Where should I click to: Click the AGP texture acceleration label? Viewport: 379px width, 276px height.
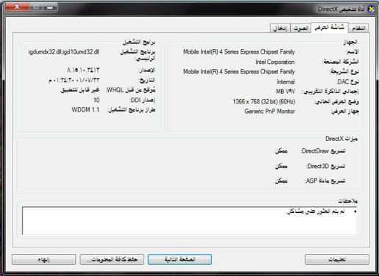pos(325,181)
